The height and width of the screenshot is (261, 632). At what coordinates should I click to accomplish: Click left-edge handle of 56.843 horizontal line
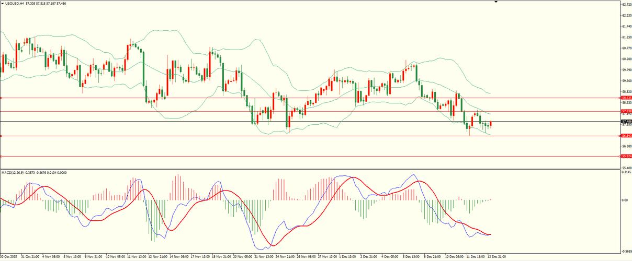coord(1,136)
